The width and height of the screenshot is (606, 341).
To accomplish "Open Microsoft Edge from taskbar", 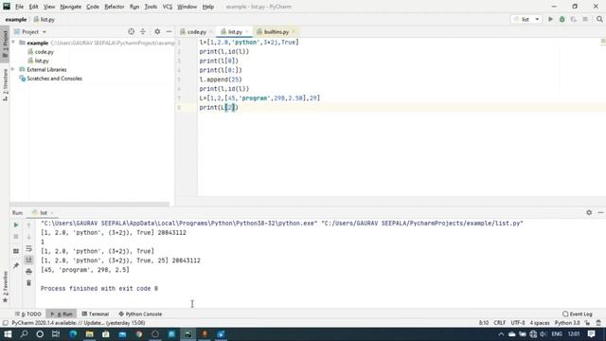I will click(x=73, y=334).
